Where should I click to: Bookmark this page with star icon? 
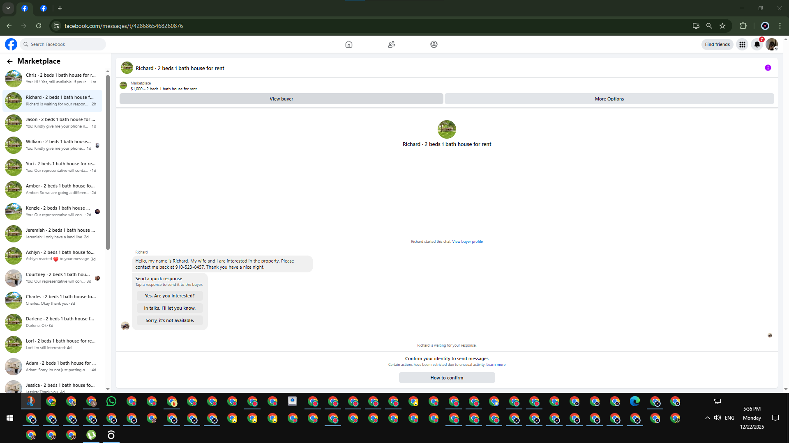coord(722,26)
